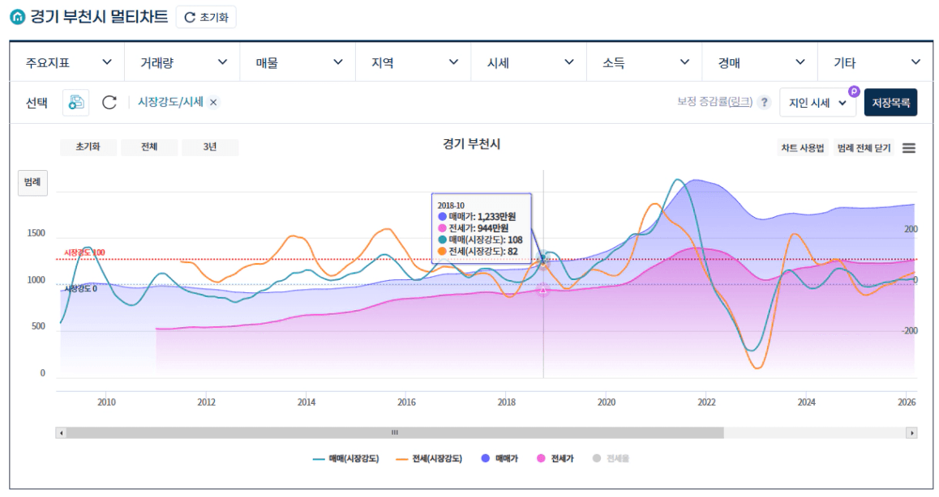
Task: Select the 3년 time range option
Action: coord(209,147)
